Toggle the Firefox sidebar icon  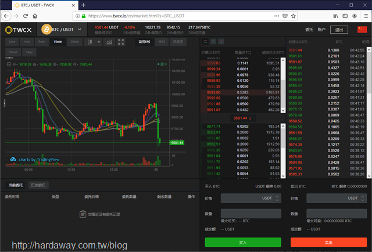pos(345,16)
